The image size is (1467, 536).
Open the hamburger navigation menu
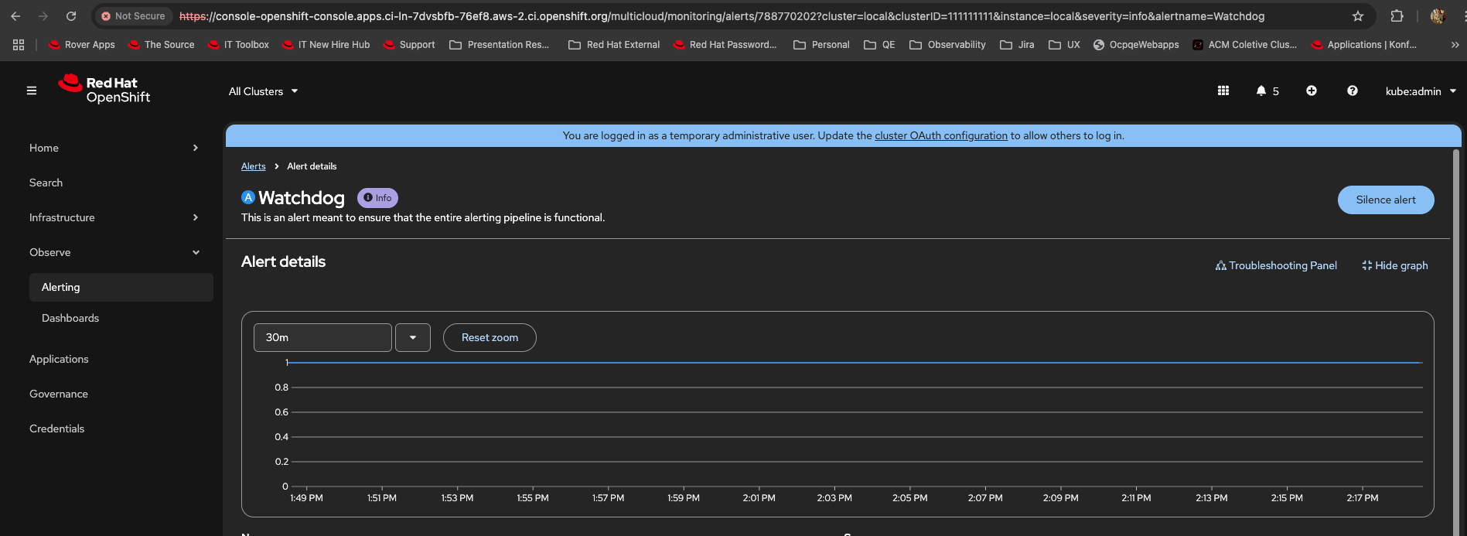(x=32, y=90)
